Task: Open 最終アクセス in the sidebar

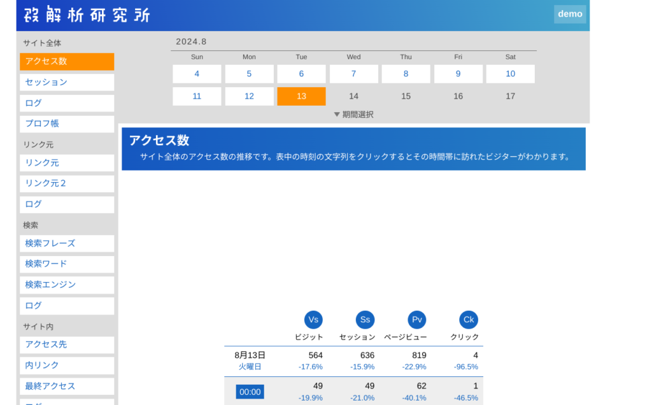Action: (67, 387)
